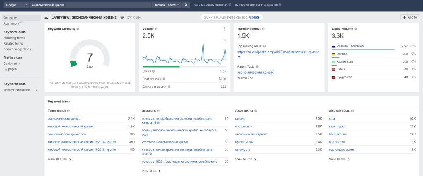Open что такое экономический кризис question link
The image size is (423, 176).
[165, 142]
